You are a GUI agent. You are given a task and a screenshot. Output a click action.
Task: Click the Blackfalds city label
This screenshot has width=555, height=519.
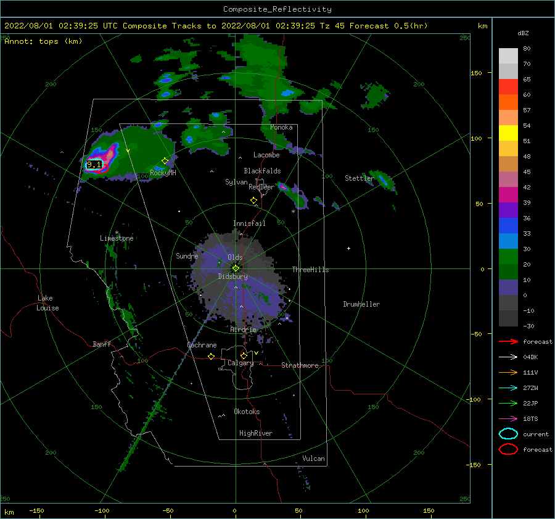(x=262, y=171)
